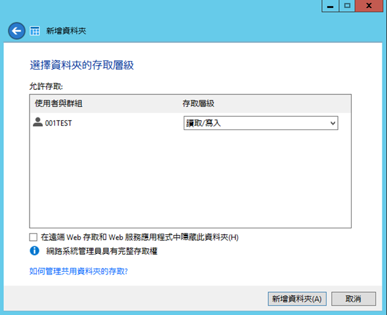Open the 讀取/寫入 access level dropdown
This screenshot has width=387, height=315.
[260, 123]
